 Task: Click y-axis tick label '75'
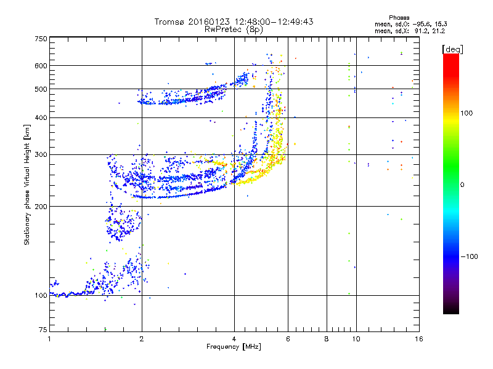(x=43, y=330)
